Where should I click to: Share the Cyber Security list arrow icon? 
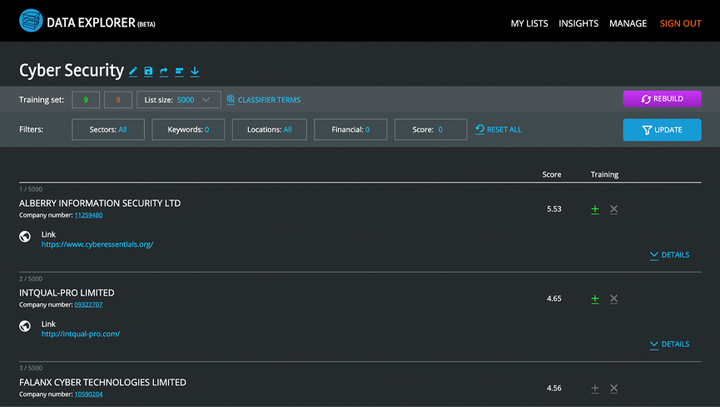tap(163, 71)
